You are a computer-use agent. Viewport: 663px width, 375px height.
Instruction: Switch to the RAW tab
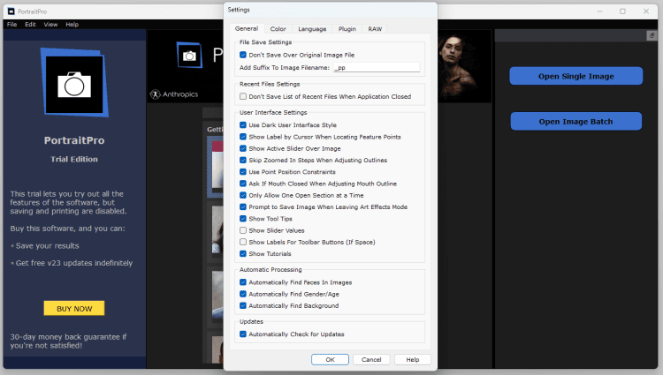(375, 29)
